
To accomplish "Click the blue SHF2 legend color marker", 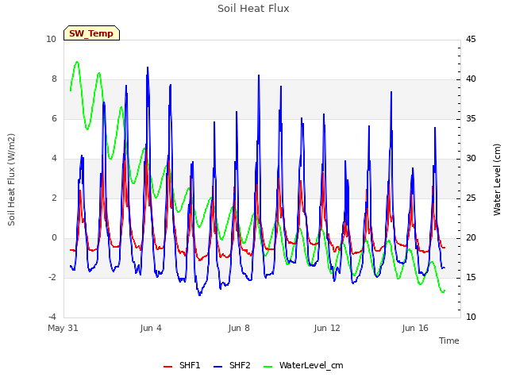I will (x=217, y=366).
